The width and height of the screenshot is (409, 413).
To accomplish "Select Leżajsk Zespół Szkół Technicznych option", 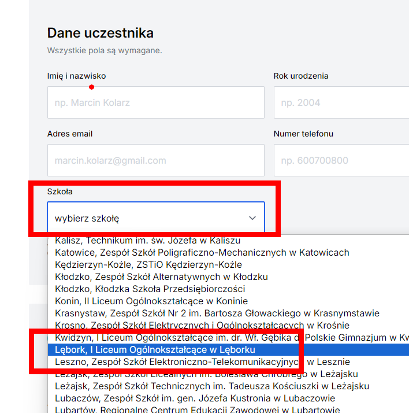I will pos(212,386).
